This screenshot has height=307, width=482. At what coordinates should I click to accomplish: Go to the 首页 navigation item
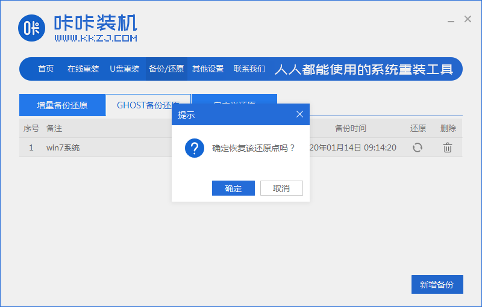(46, 69)
